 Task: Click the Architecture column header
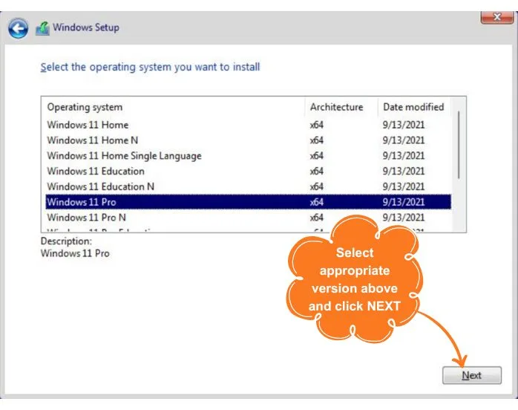point(341,107)
